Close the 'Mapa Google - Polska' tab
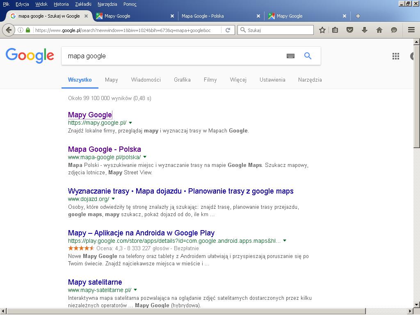The width and height of the screenshot is (420, 315). point(258,16)
